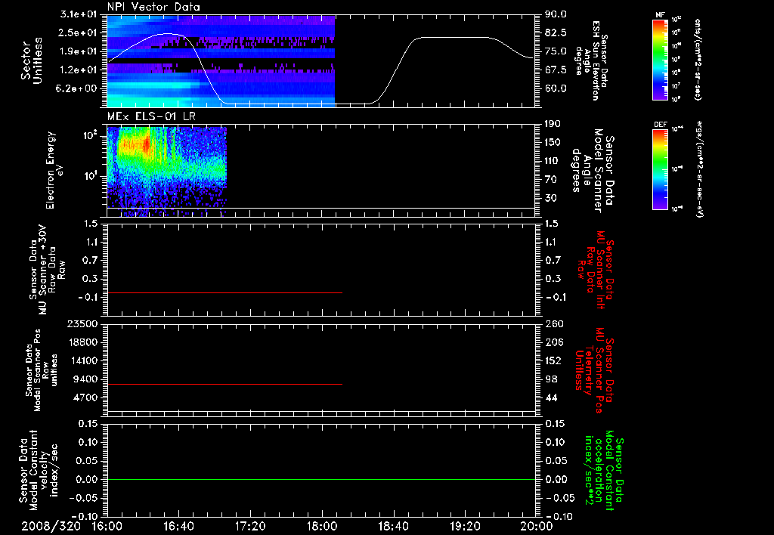Click the 1.9e+01 sector tick label
The height and width of the screenshot is (535, 774).
coord(79,51)
